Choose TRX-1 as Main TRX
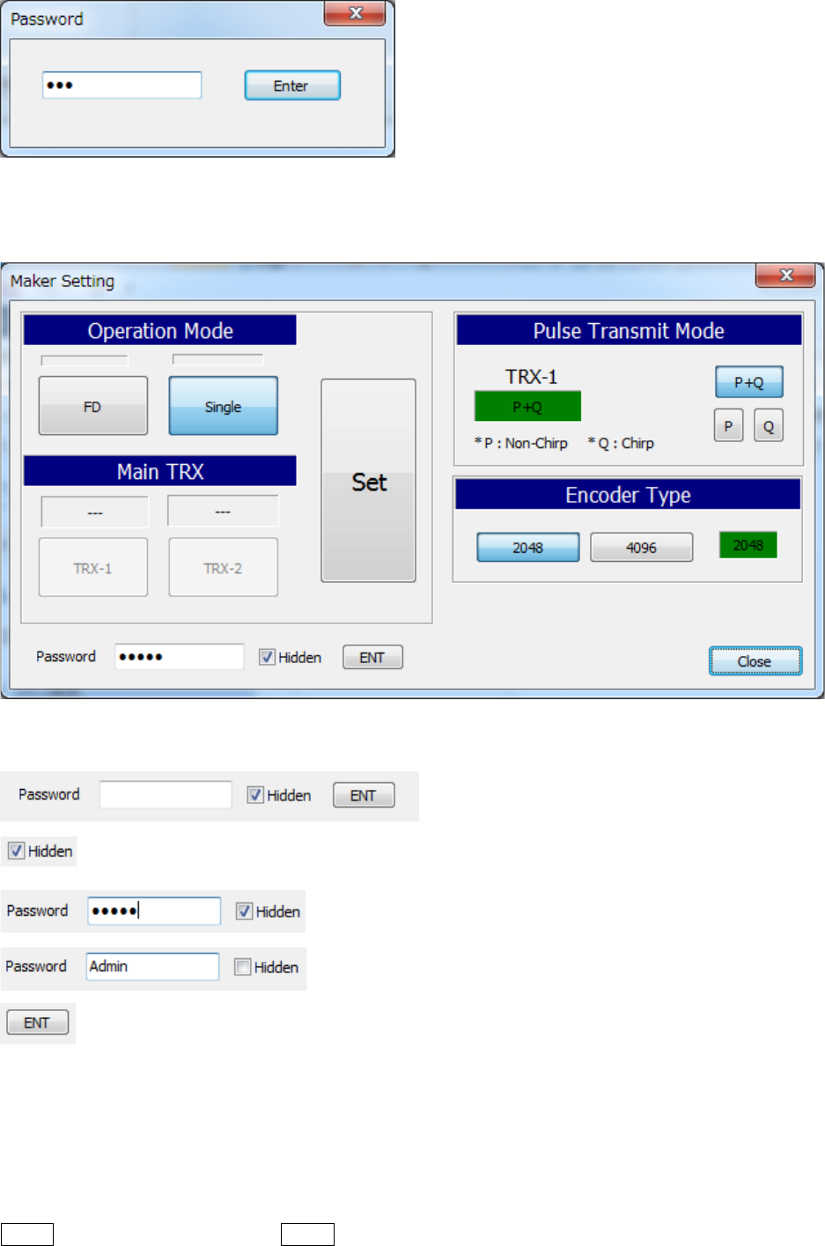825x1246 pixels. 92,568
